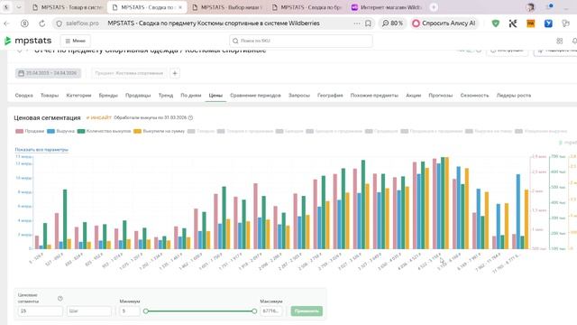Open the black K extension icon
The height and width of the screenshot is (325, 577).
coord(513,23)
